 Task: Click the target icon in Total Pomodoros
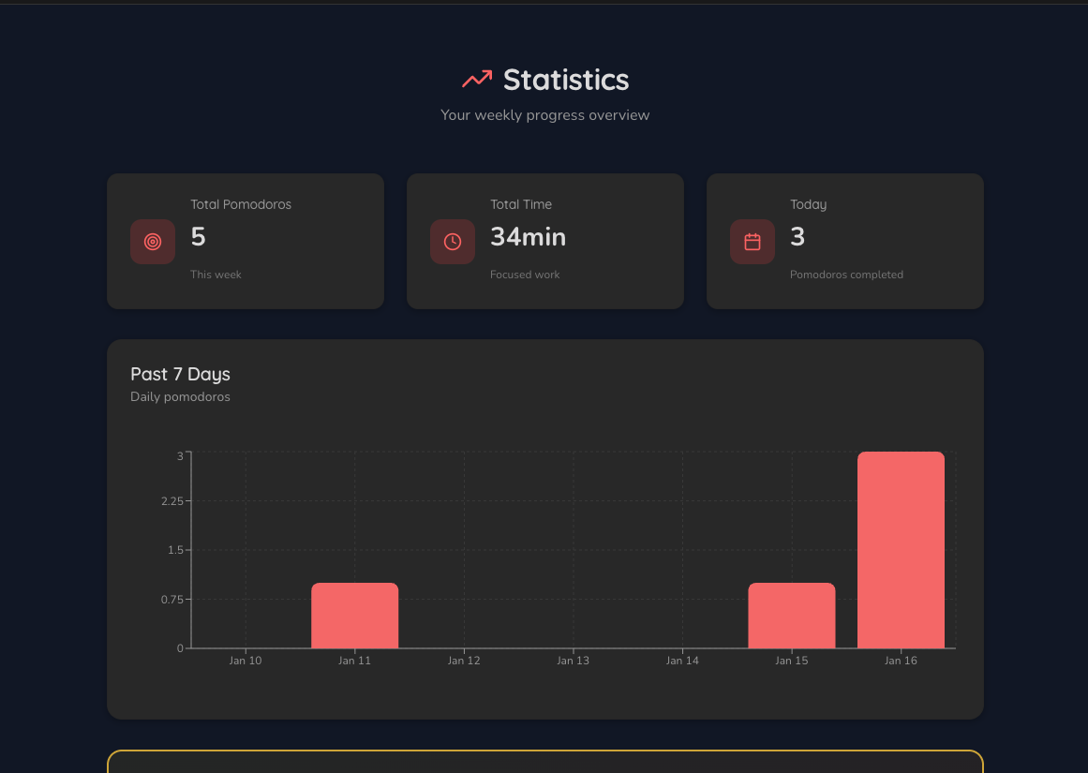153,242
